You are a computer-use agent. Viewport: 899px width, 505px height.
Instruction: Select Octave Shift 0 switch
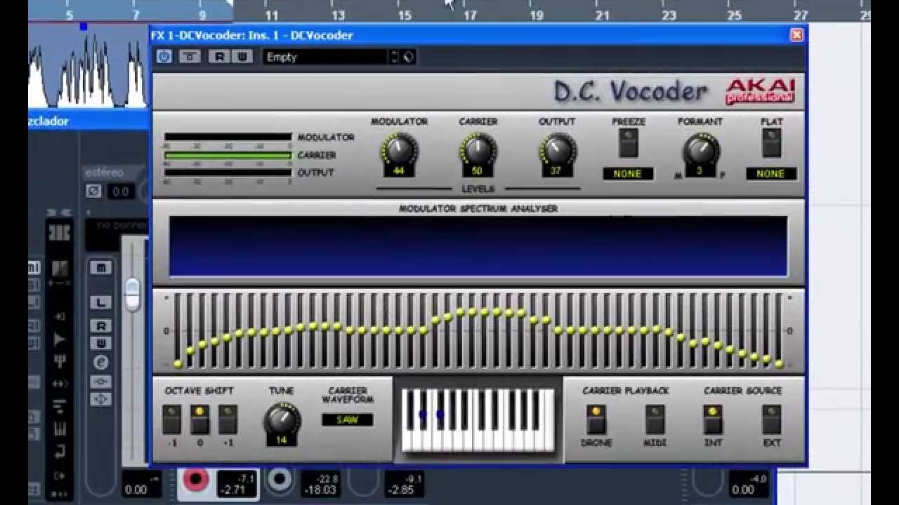click(x=200, y=419)
